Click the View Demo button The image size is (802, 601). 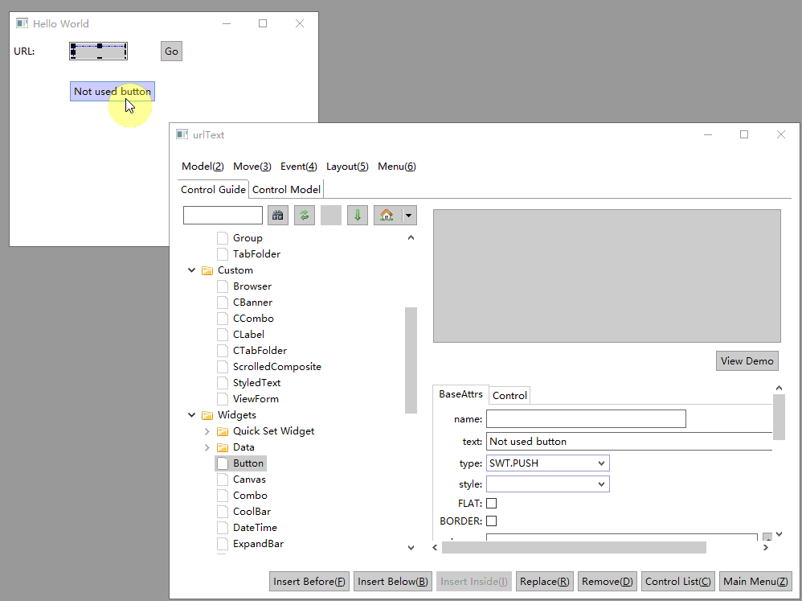tap(747, 360)
